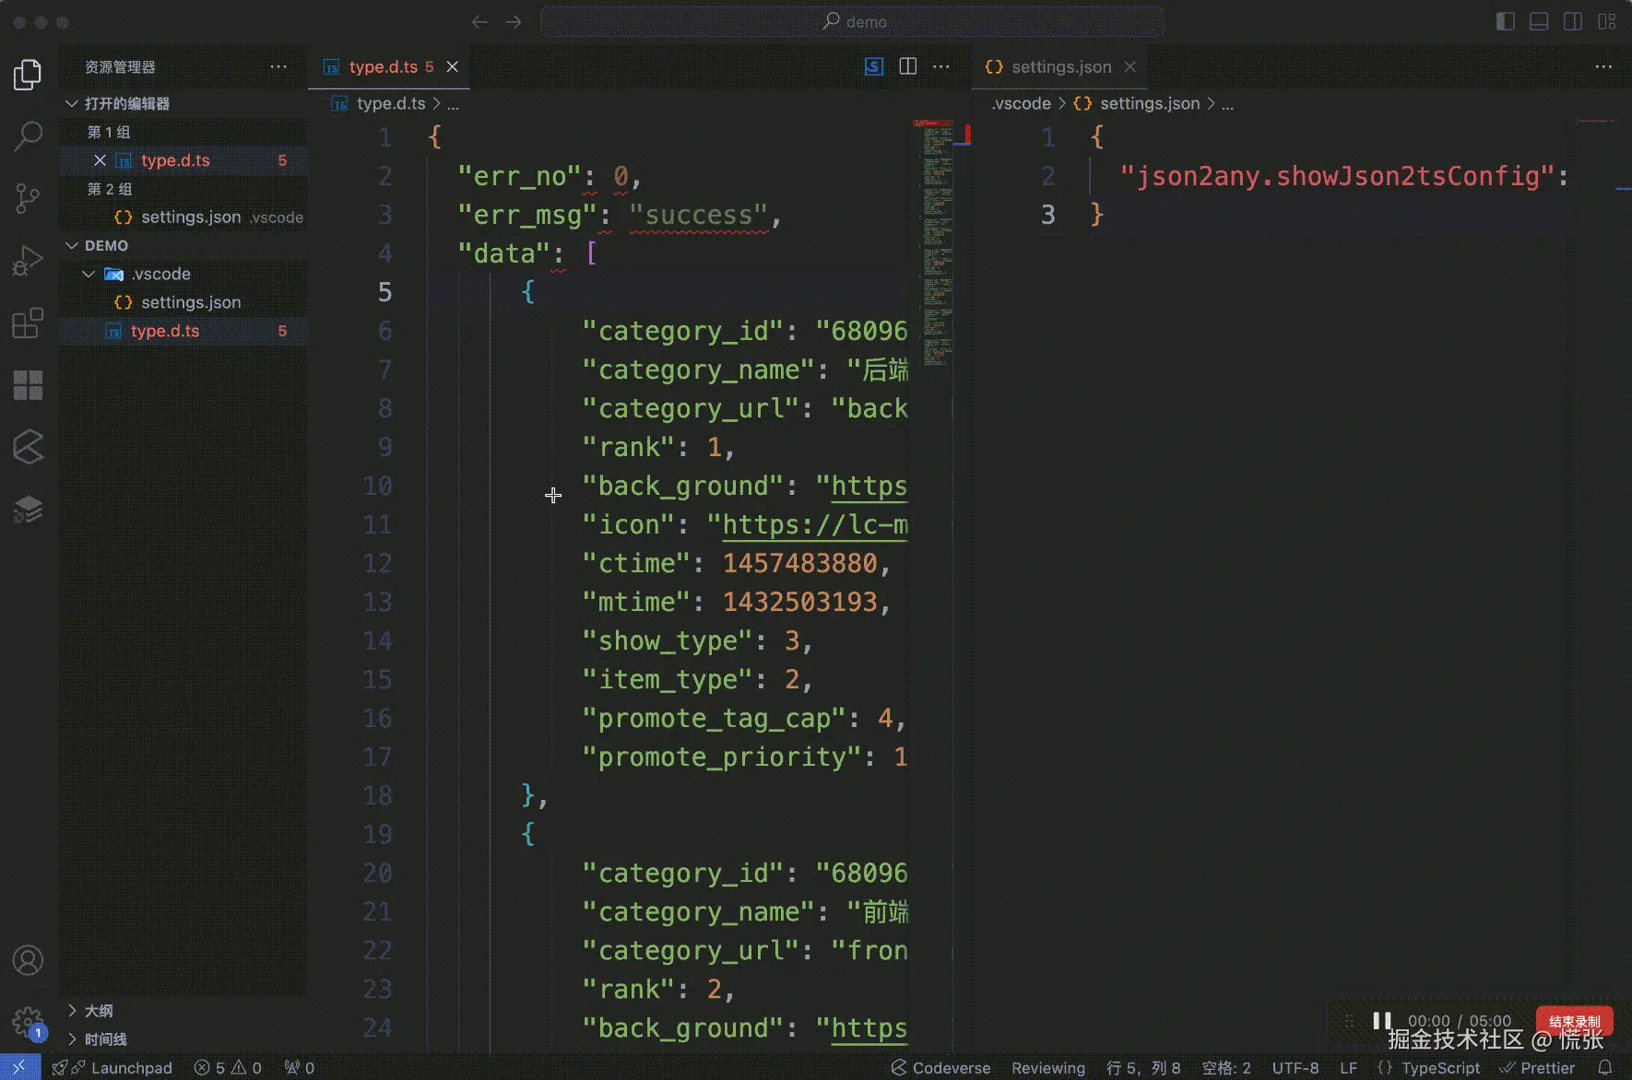Image resolution: width=1632 pixels, height=1080 pixels.
Task: Click the json2ts S icon in editor toolbar
Action: click(874, 66)
